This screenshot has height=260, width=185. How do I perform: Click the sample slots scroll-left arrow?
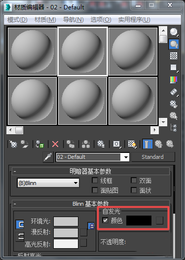point(11,130)
